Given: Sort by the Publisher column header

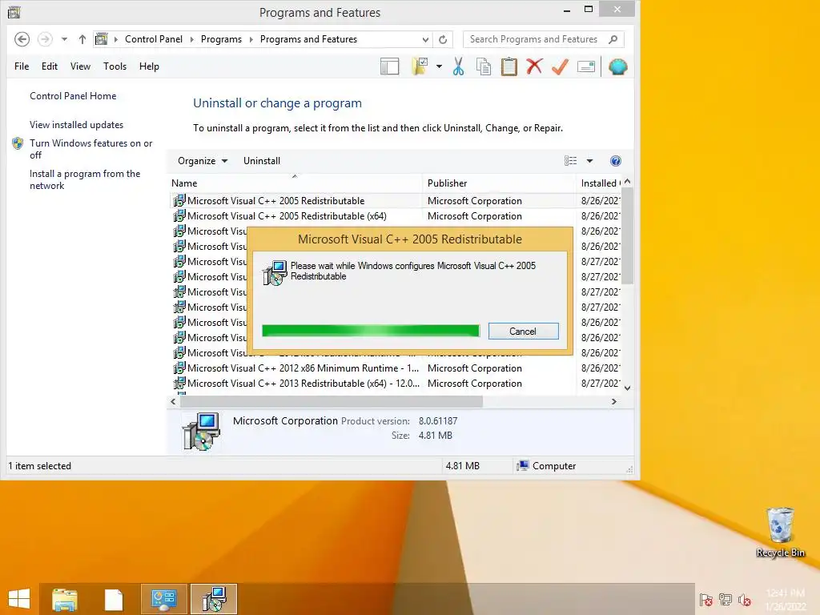Looking at the screenshot, I should point(500,183).
